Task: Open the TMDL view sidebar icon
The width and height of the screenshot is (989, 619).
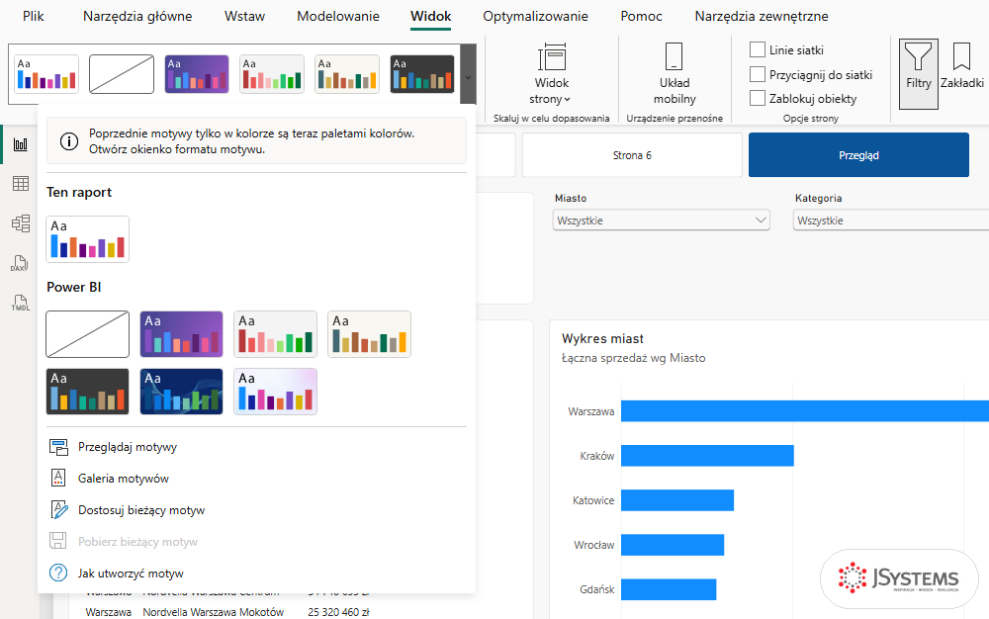Action: coord(20,304)
